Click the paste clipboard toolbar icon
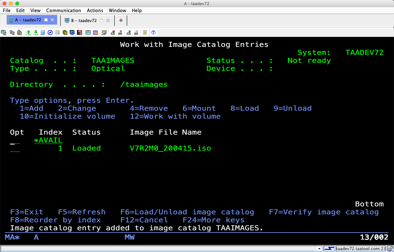394x252 pixels. tap(19, 32)
